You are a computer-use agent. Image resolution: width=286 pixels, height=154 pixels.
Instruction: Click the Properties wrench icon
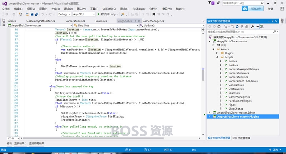(x=253, y=26)
